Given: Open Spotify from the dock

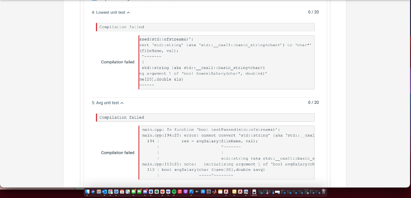Looking at the screenshot, I should click(174, 192).
